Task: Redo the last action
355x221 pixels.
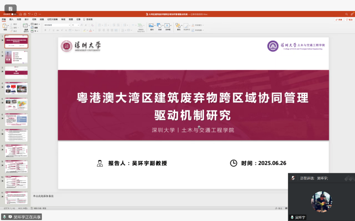Action: 36,14
